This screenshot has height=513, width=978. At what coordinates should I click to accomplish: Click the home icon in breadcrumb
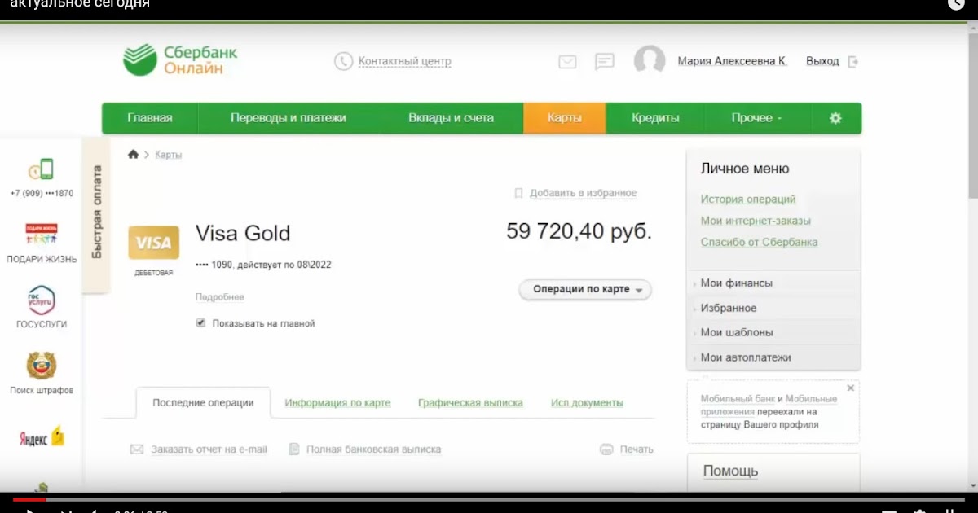[134, 155]
